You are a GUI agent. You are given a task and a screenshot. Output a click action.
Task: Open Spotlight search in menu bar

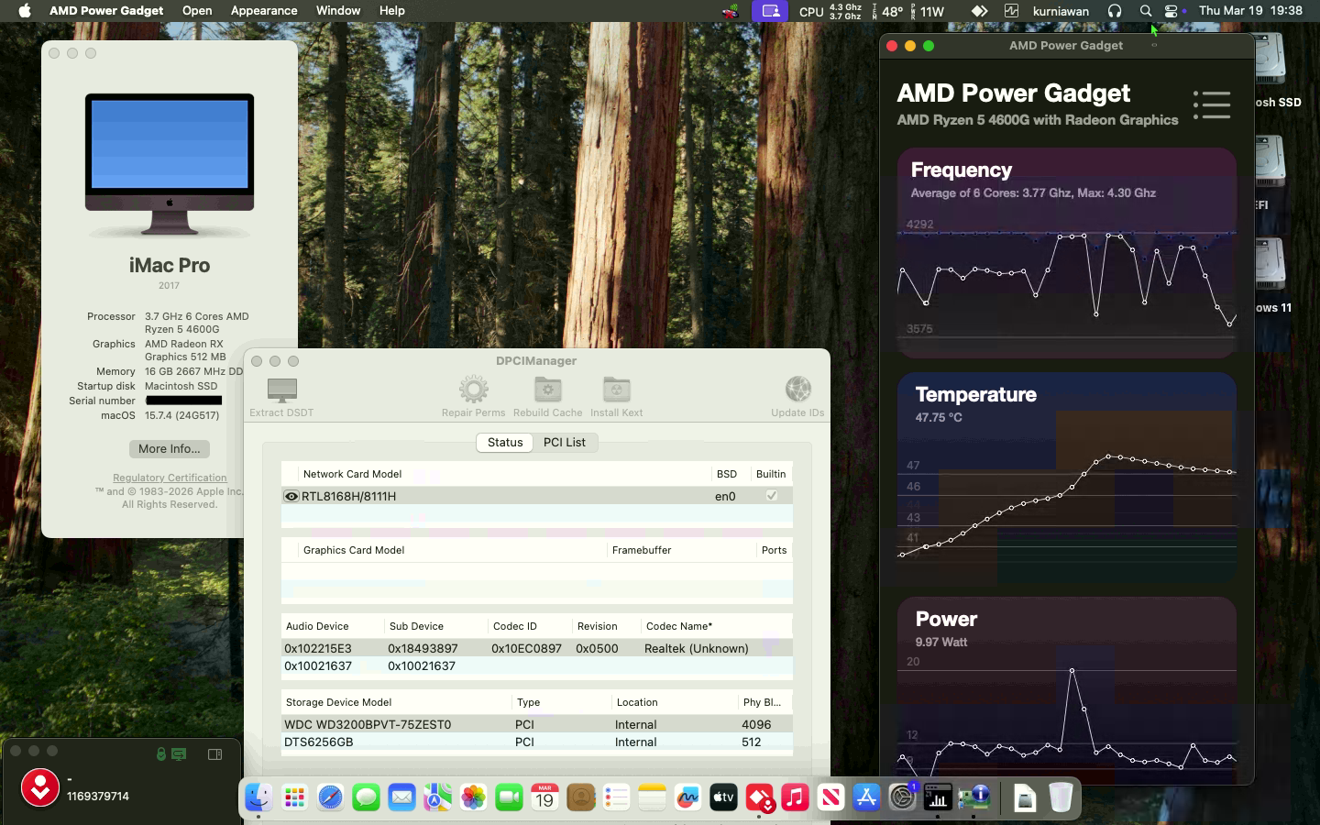pos(1146,11)
